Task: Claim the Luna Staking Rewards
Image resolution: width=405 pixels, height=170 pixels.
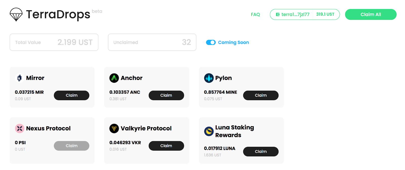Action: (261, 152)
